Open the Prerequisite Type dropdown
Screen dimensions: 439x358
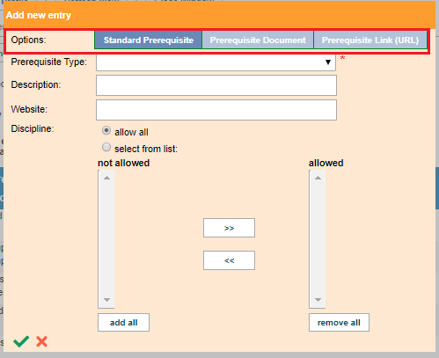(216, 62)
